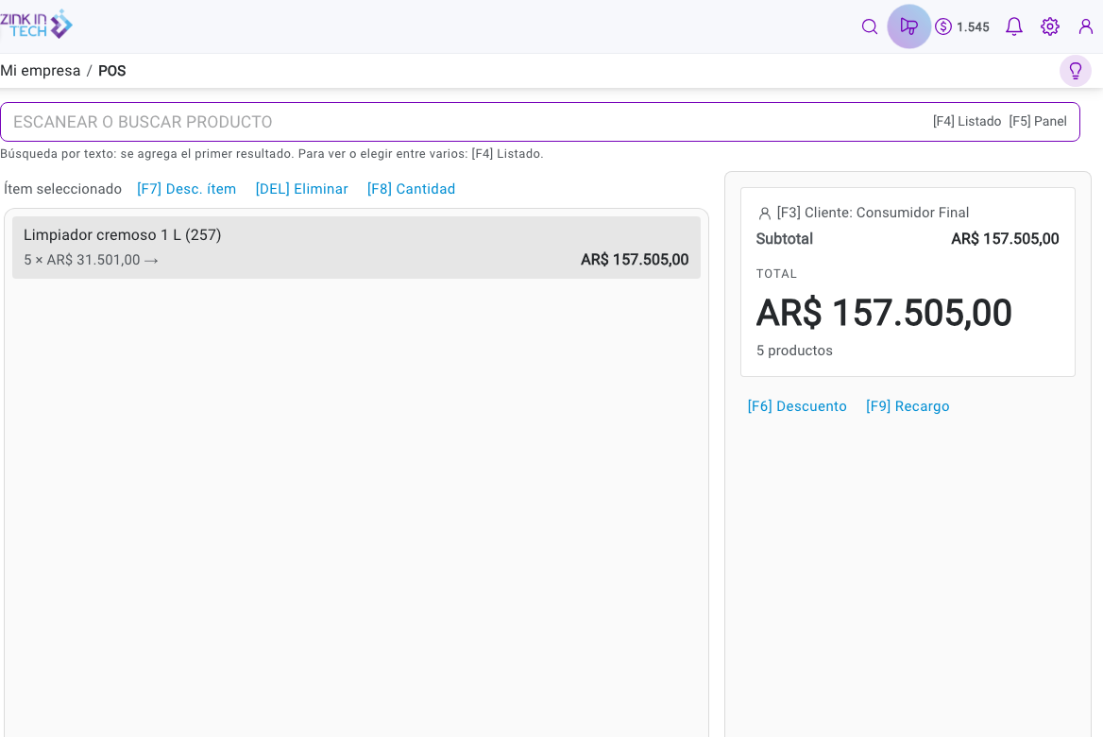The image size is (1103, 737).
Task: Click [F7] Desc. ítem
Action: (x=186, y=189)
